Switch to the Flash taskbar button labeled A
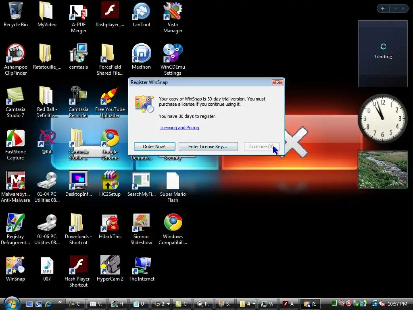 click(288, 304)
